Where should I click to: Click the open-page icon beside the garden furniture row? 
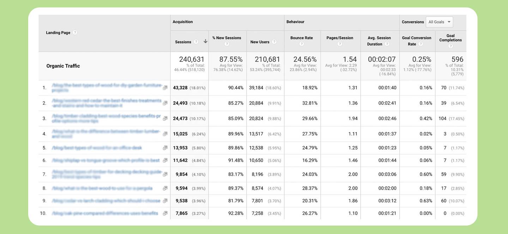click(165, 87)
